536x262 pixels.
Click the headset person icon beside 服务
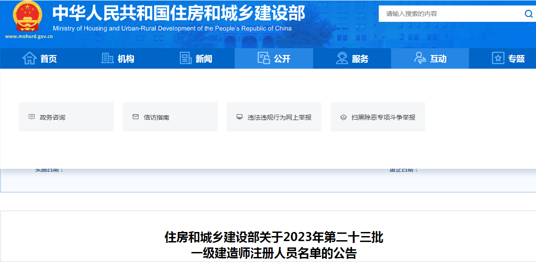[342, 58]
